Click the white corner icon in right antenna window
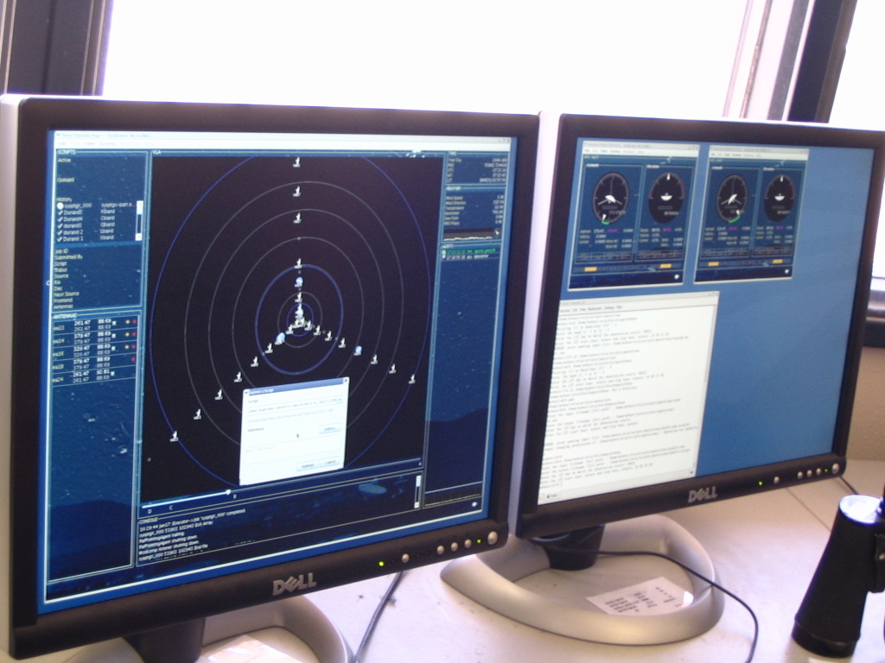 coord(787,272)
